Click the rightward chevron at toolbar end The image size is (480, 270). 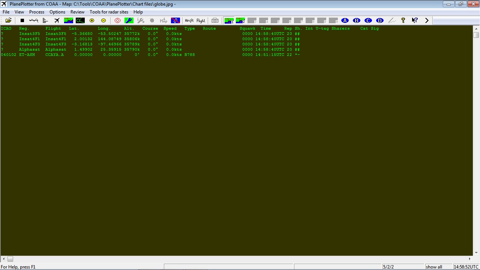click(x=427, y=21)
